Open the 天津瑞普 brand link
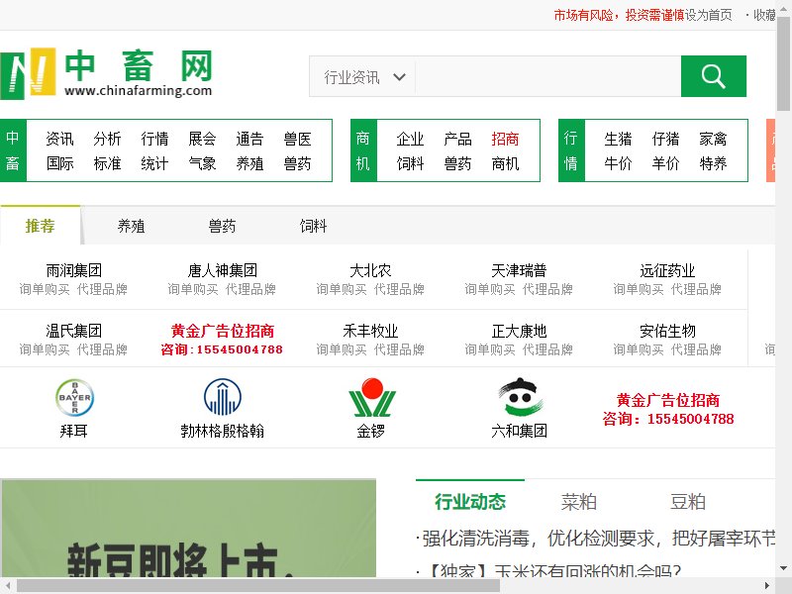 click(519, 270)
